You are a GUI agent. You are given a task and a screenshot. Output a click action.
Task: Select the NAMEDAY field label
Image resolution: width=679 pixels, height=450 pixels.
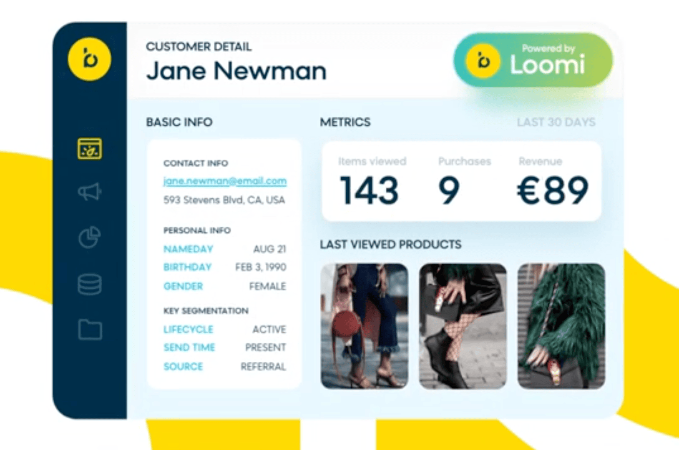[188, 249]
